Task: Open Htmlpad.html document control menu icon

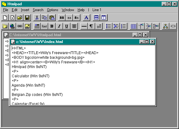Action: (x=6, y=35)
